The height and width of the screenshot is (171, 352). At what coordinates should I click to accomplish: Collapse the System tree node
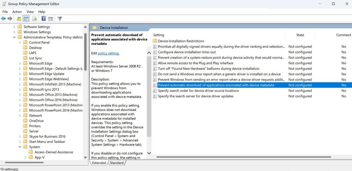(x=20, y=147)
